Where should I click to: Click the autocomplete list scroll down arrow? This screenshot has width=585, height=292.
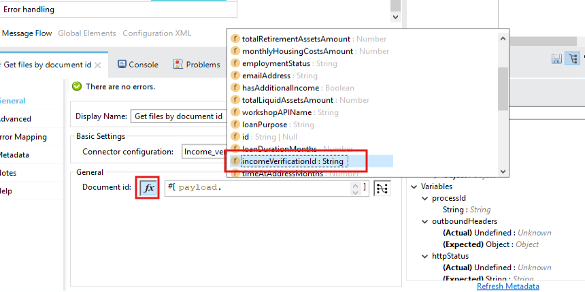click(x=503, y=172)
